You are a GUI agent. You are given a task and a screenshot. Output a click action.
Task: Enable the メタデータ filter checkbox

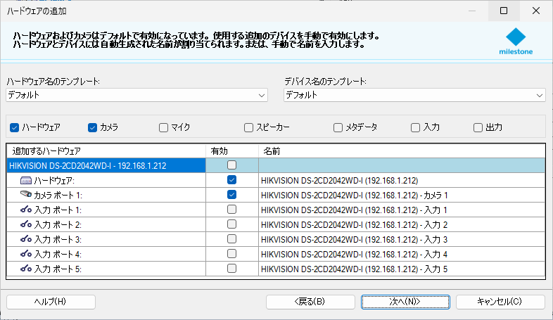pos(338,127)
